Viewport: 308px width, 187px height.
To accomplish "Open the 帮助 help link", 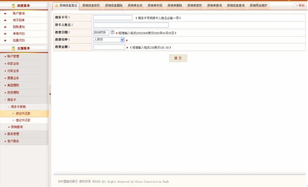I will point(300,5).
